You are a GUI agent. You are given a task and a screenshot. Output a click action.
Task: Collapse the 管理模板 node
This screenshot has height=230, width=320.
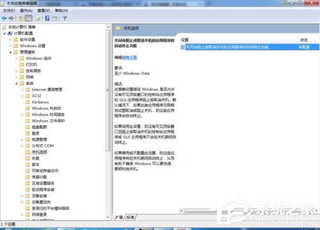click(x=10, y=52)
